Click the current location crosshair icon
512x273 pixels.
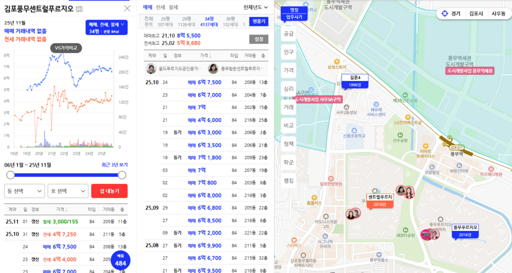point(444,13)
